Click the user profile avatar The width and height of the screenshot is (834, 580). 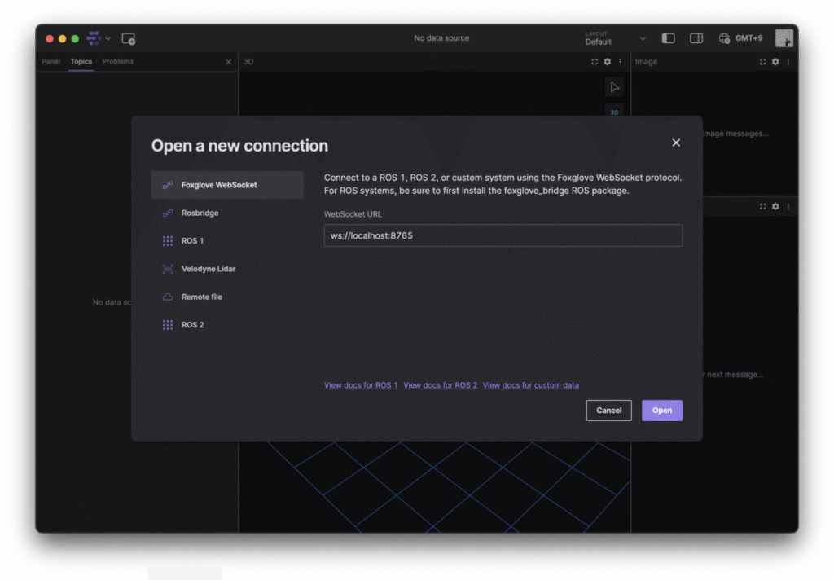coord(784,38)
